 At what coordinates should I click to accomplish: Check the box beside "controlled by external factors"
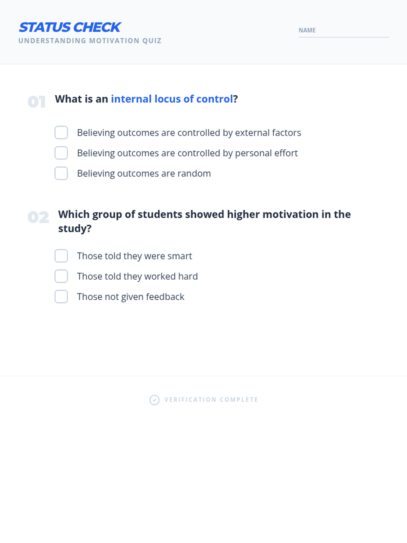[x=61, y=133]
